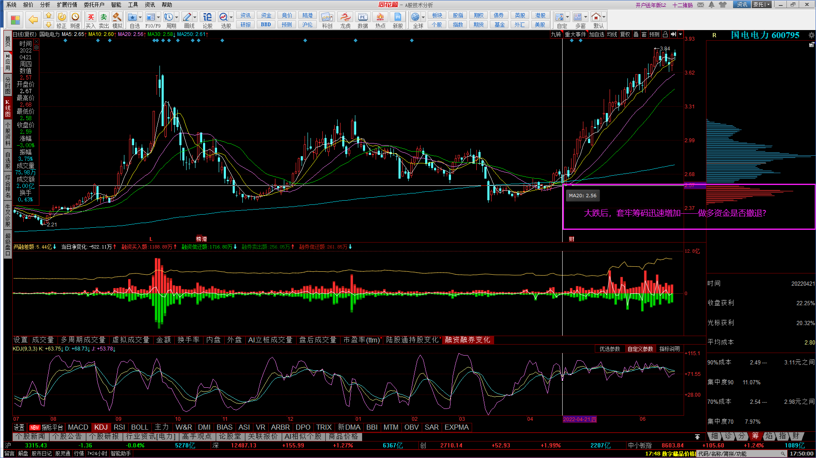Go back with the yellow left arrow
The image size is (816, 458).
[x=33, y=19]
